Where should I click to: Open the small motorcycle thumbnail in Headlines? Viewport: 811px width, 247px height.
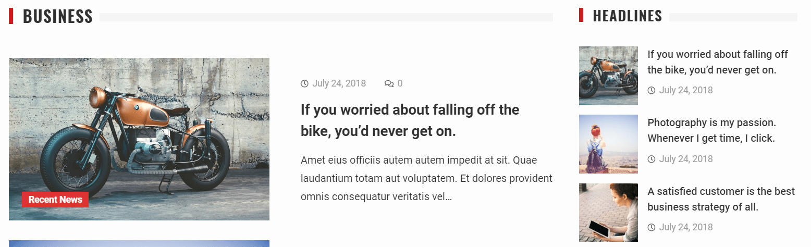coord(608,76)
